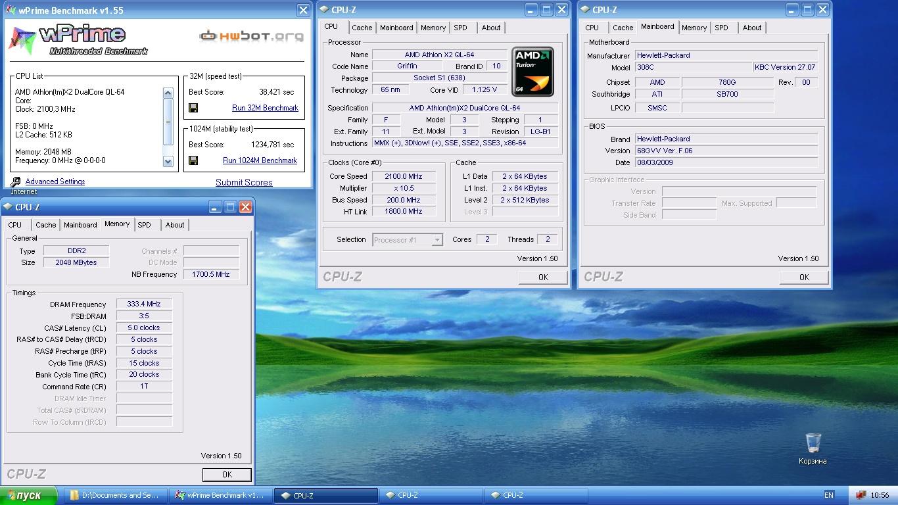The image size is (898, 505).
Task: Click CAS# Latency 5.0 clocks value
Action: click(x=144, y=327)
